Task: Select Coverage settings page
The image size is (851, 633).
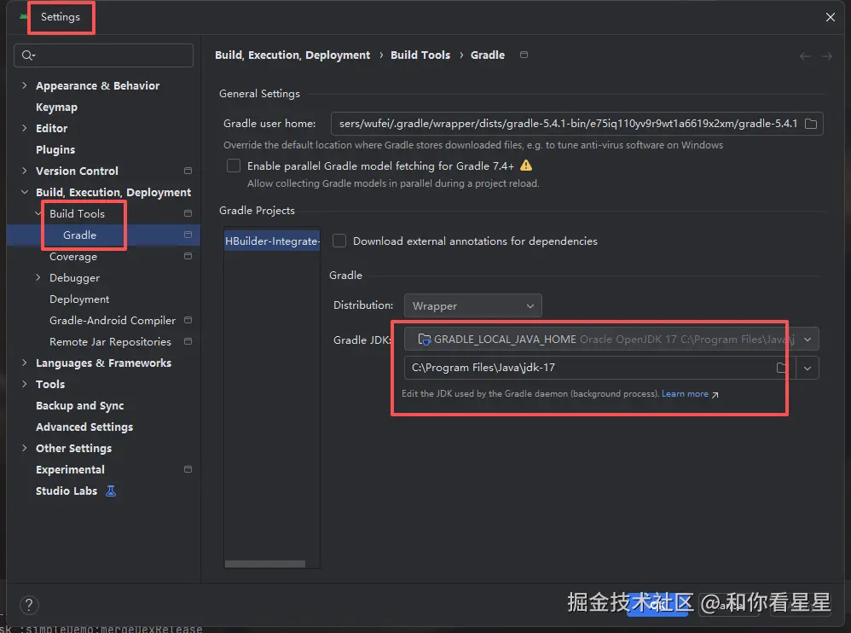Action: click(73, 256)
